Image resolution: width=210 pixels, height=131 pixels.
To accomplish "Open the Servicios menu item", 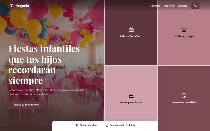I will [x=155, y=6].
